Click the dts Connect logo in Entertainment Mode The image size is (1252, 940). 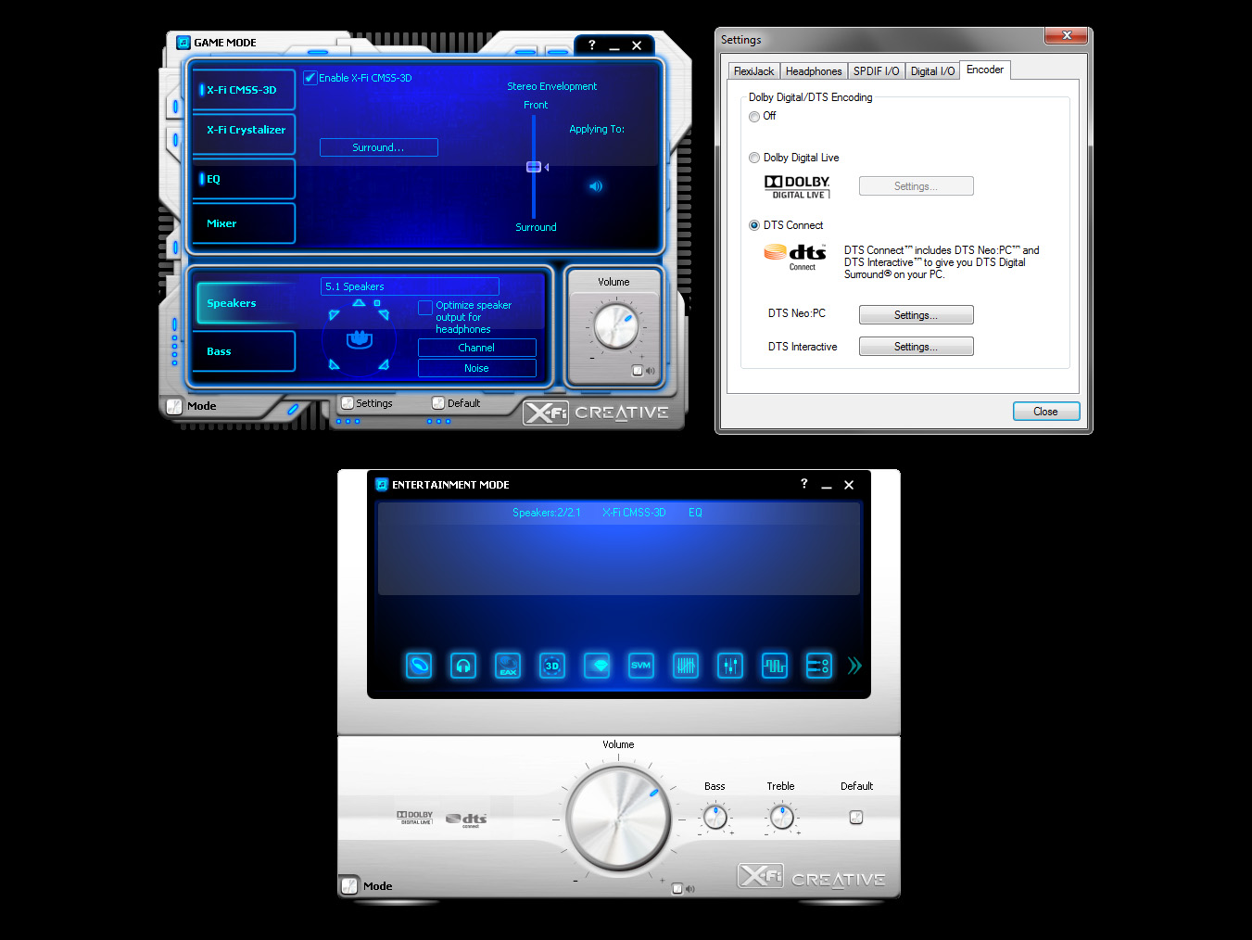pyautogui.click(x=466, y=819)
